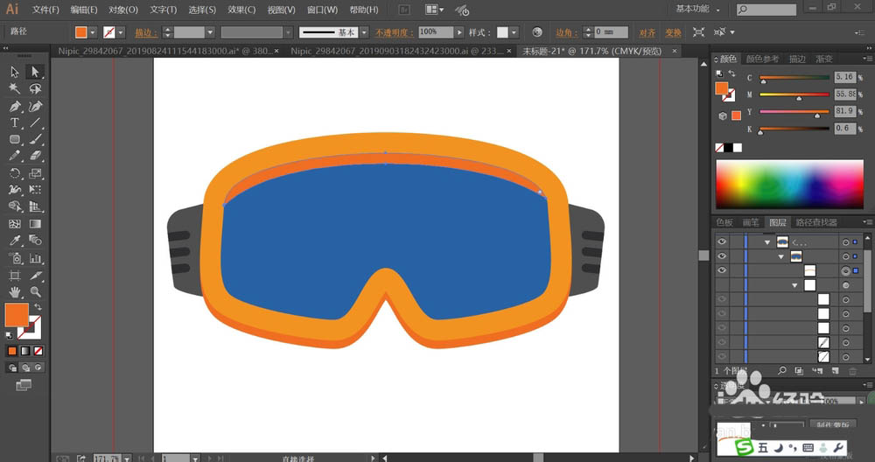
Task: Click the 变换 transform link
Action: pyautogui.click(x=673, y=33)
